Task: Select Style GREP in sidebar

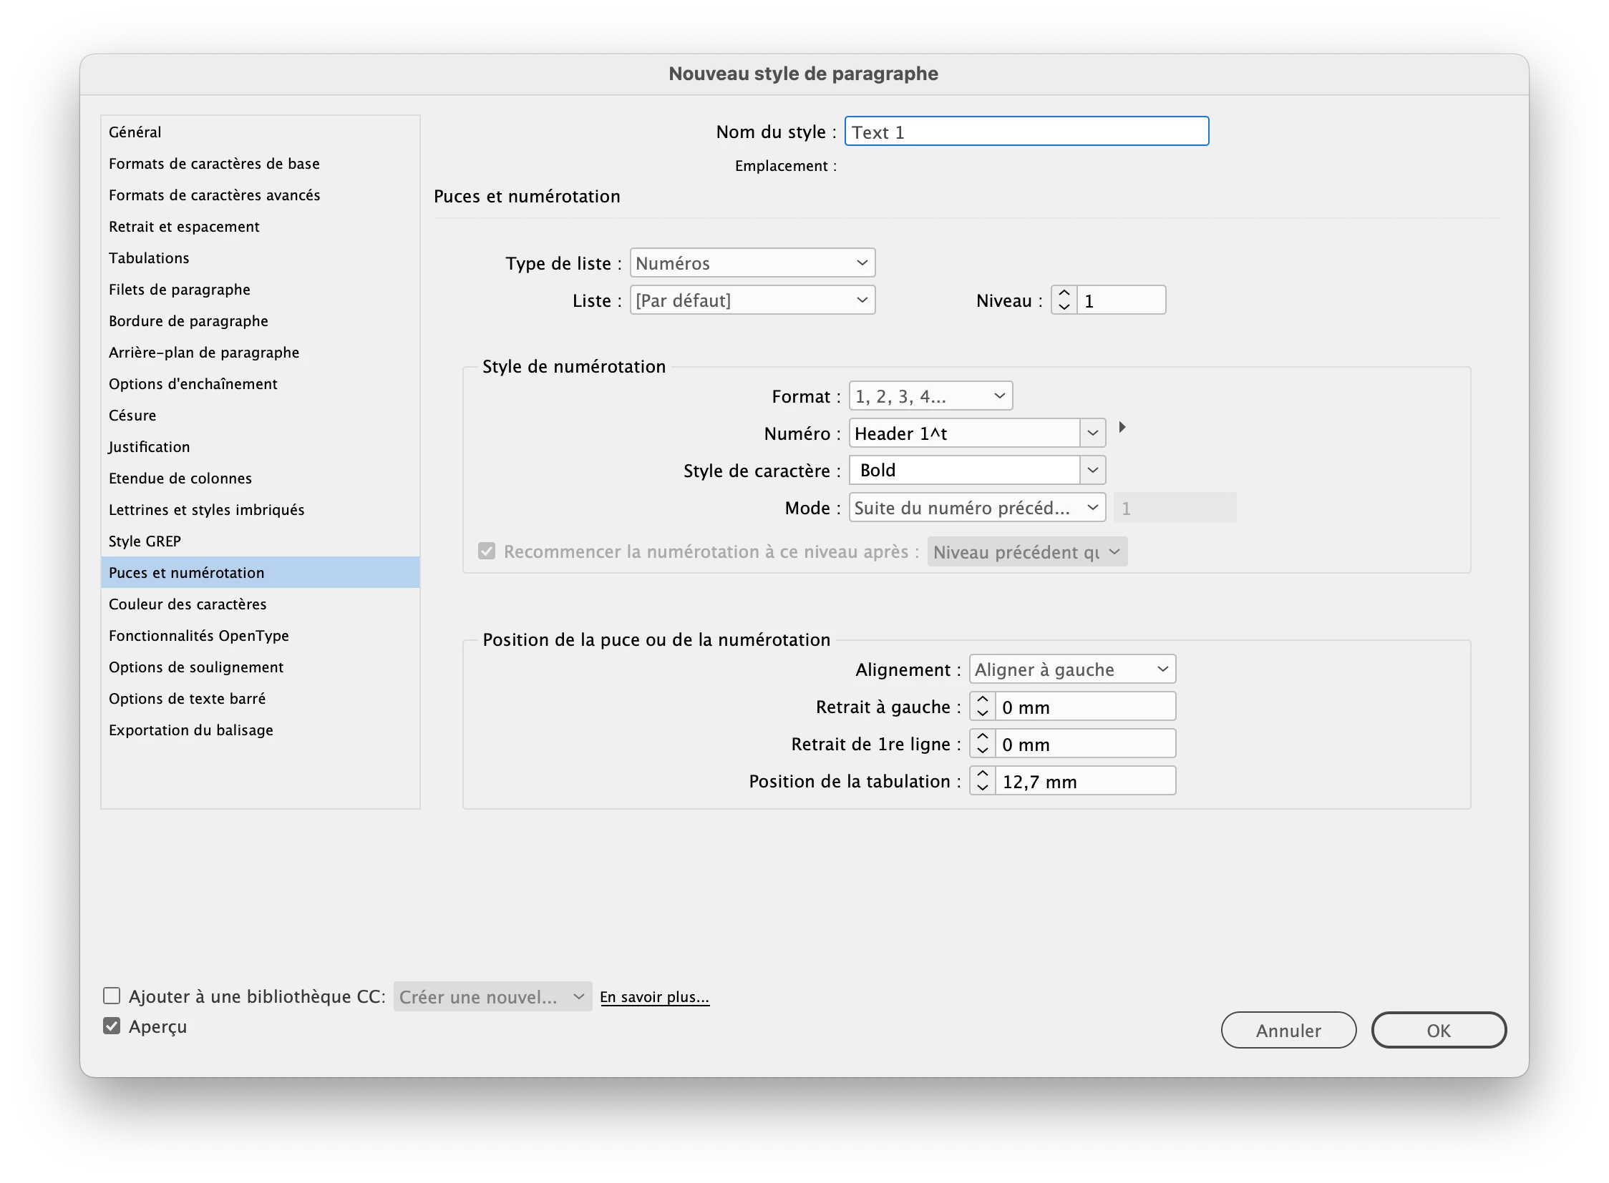Action: coord(145,541)
